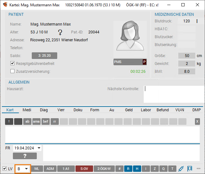Screen dimensions: 205x174
Task: Click the I button in bottom bar
Action: pos(146,169)
